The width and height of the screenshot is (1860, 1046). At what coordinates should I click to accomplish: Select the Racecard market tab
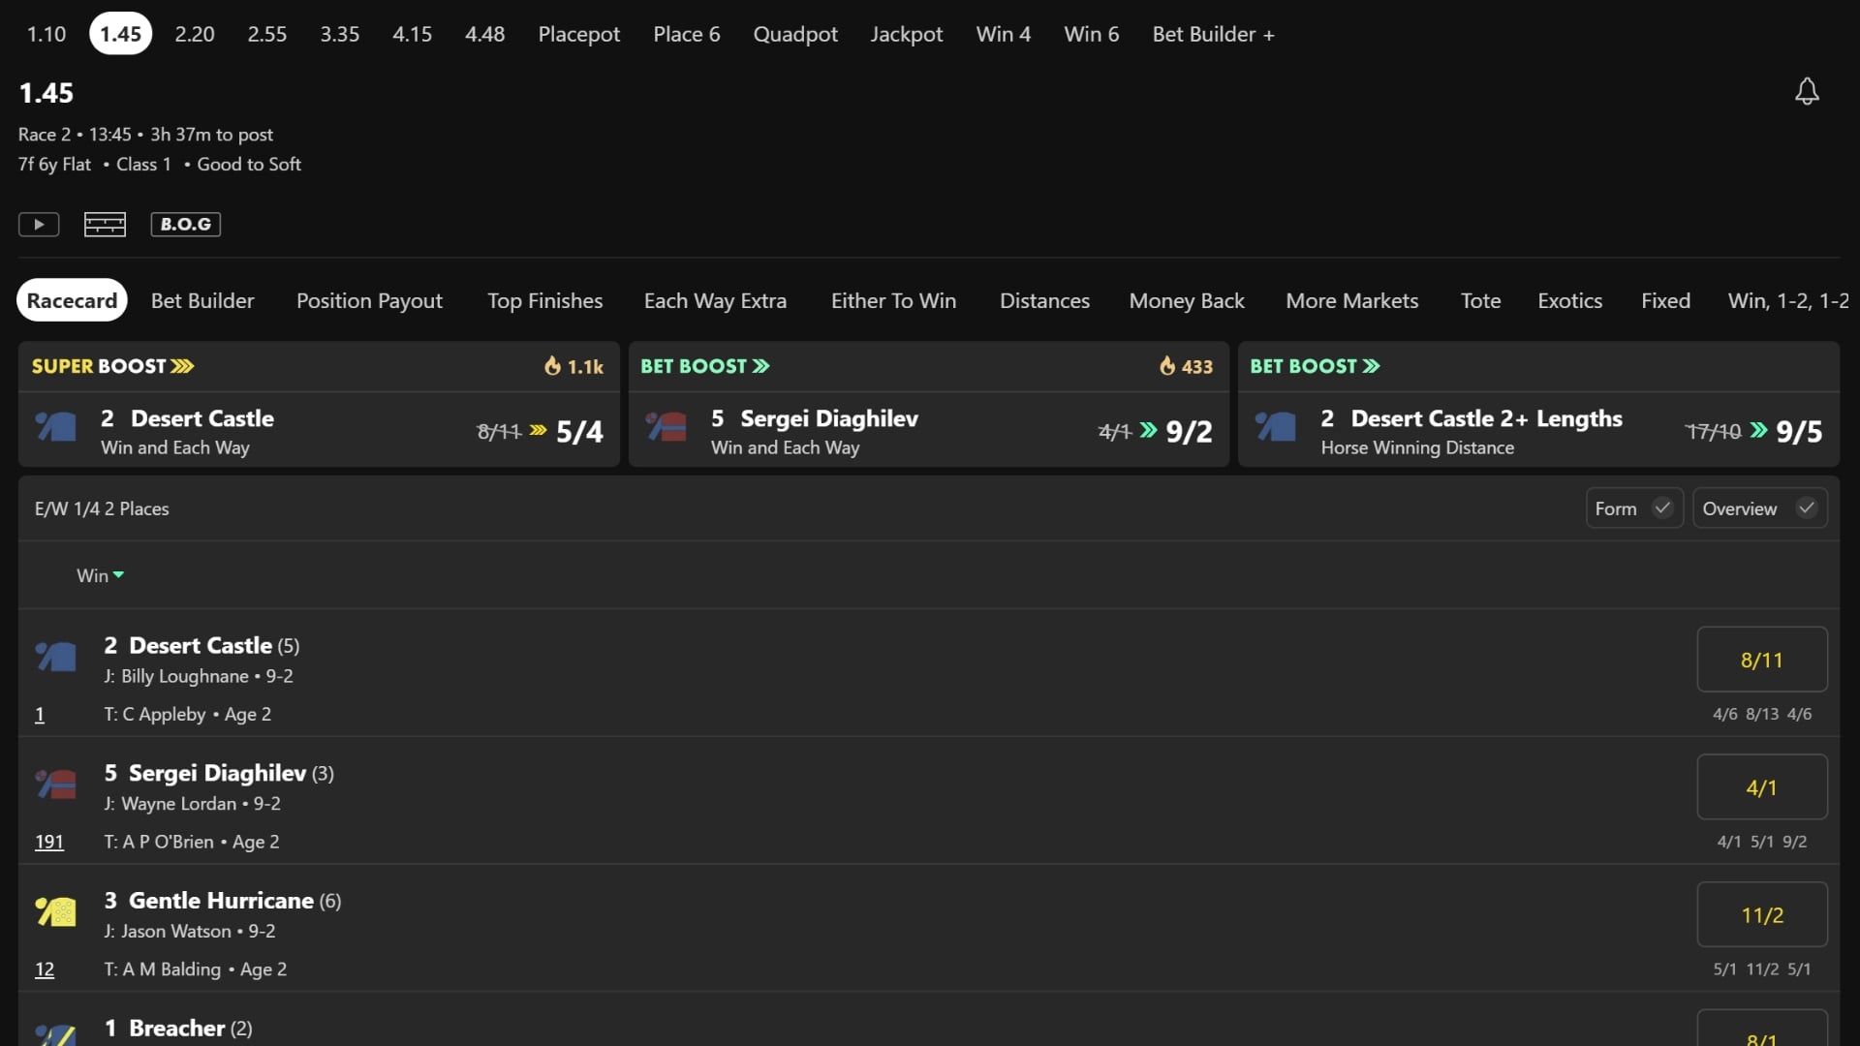point(73,301)
